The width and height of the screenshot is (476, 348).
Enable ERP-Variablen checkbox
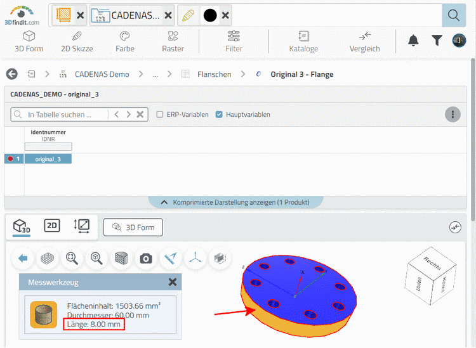pos(160,115)
